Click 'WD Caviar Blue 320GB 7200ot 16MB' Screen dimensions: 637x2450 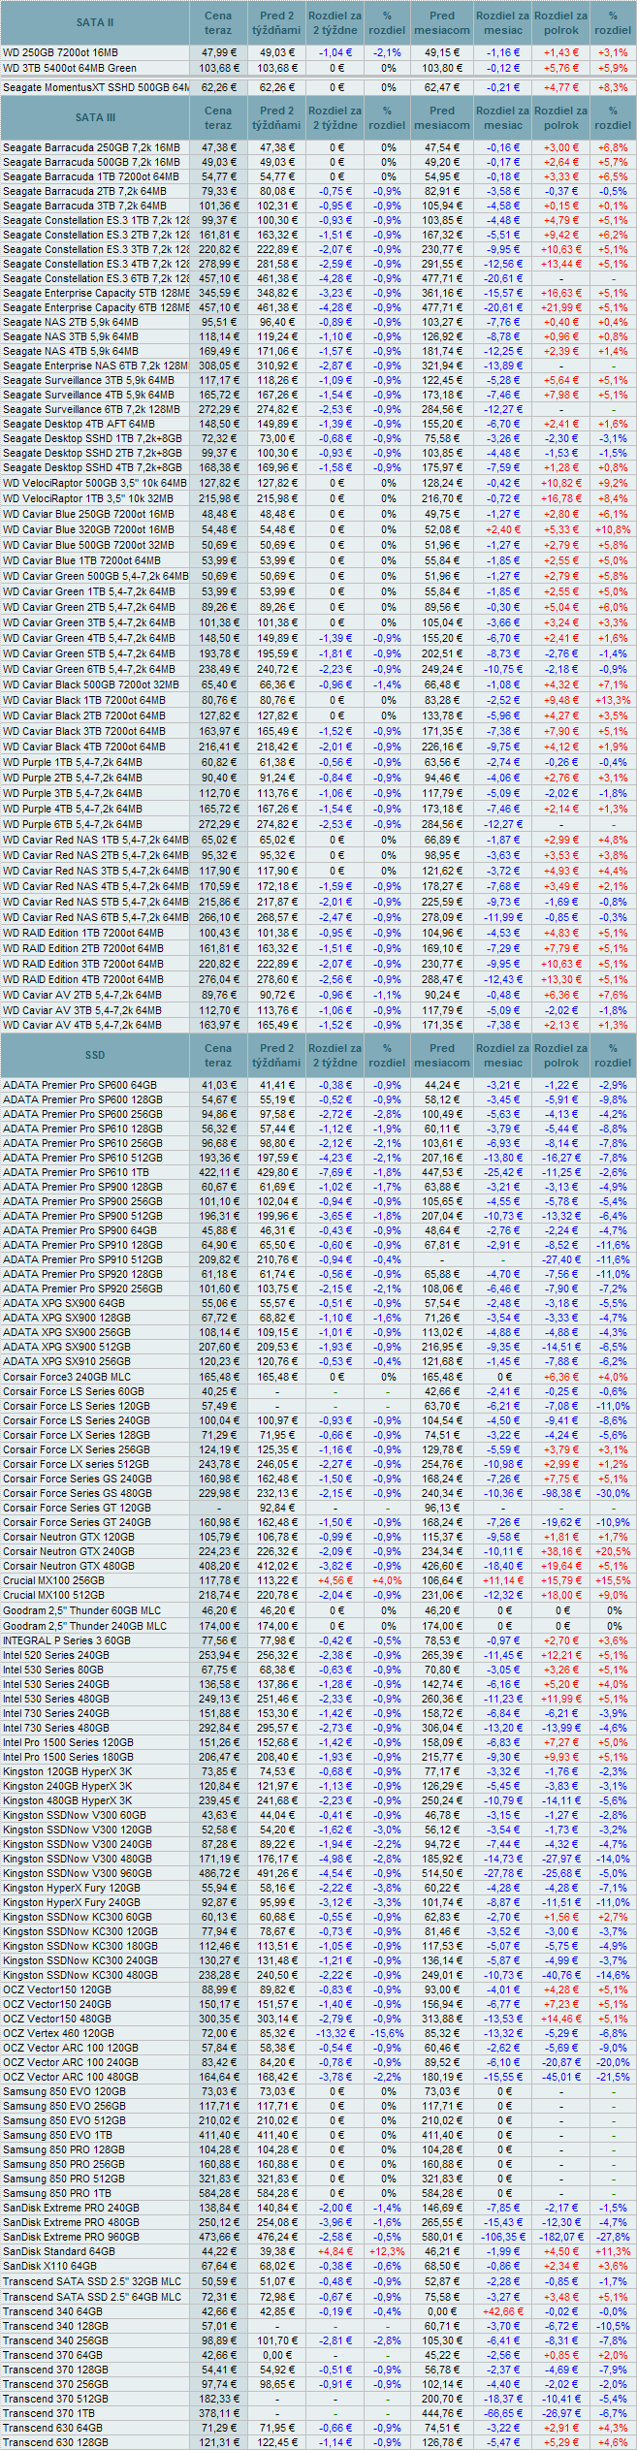(x=88, y=529)
